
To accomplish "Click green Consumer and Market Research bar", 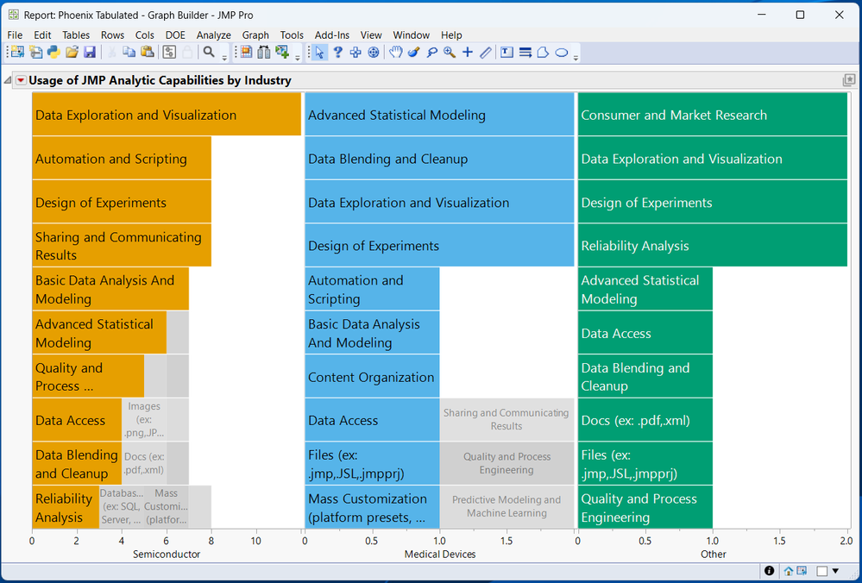I will (713, 115).
